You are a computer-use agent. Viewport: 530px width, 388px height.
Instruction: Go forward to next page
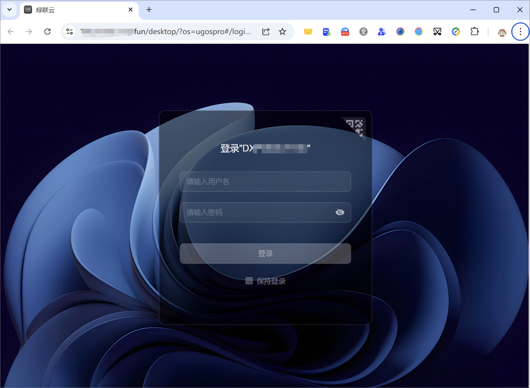(29, 32)
